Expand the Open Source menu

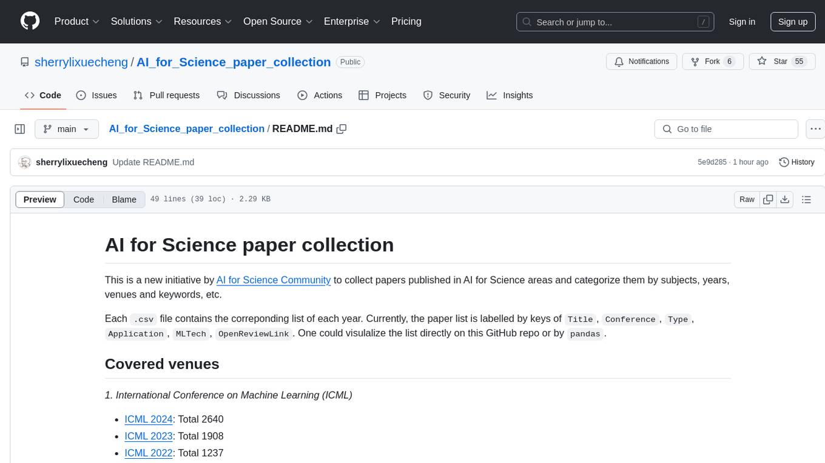point(278,21)
